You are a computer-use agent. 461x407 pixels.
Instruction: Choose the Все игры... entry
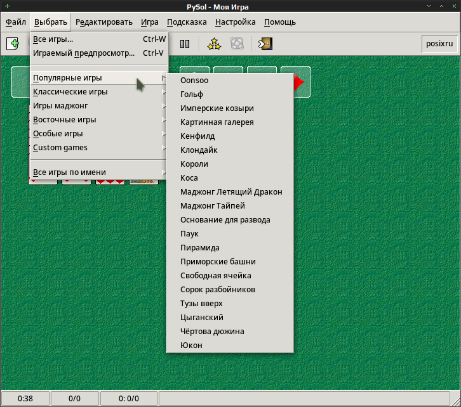(x=99, y=39)
